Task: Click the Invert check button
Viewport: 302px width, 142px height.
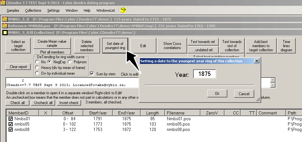Action: [69, 103]
